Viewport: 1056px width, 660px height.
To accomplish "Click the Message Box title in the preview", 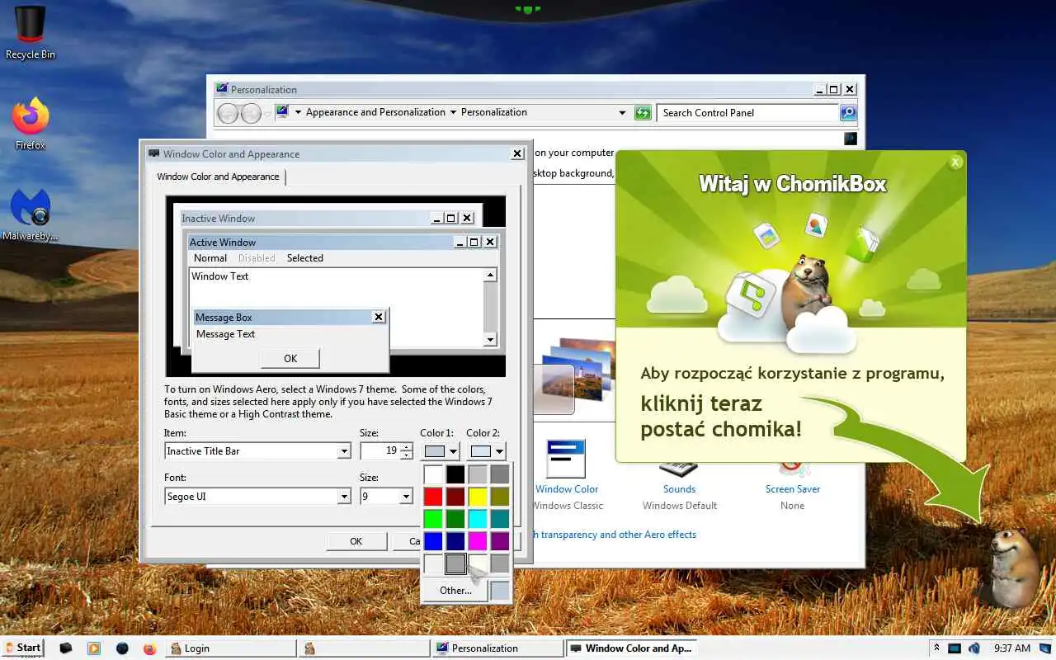I will [224, 318].
